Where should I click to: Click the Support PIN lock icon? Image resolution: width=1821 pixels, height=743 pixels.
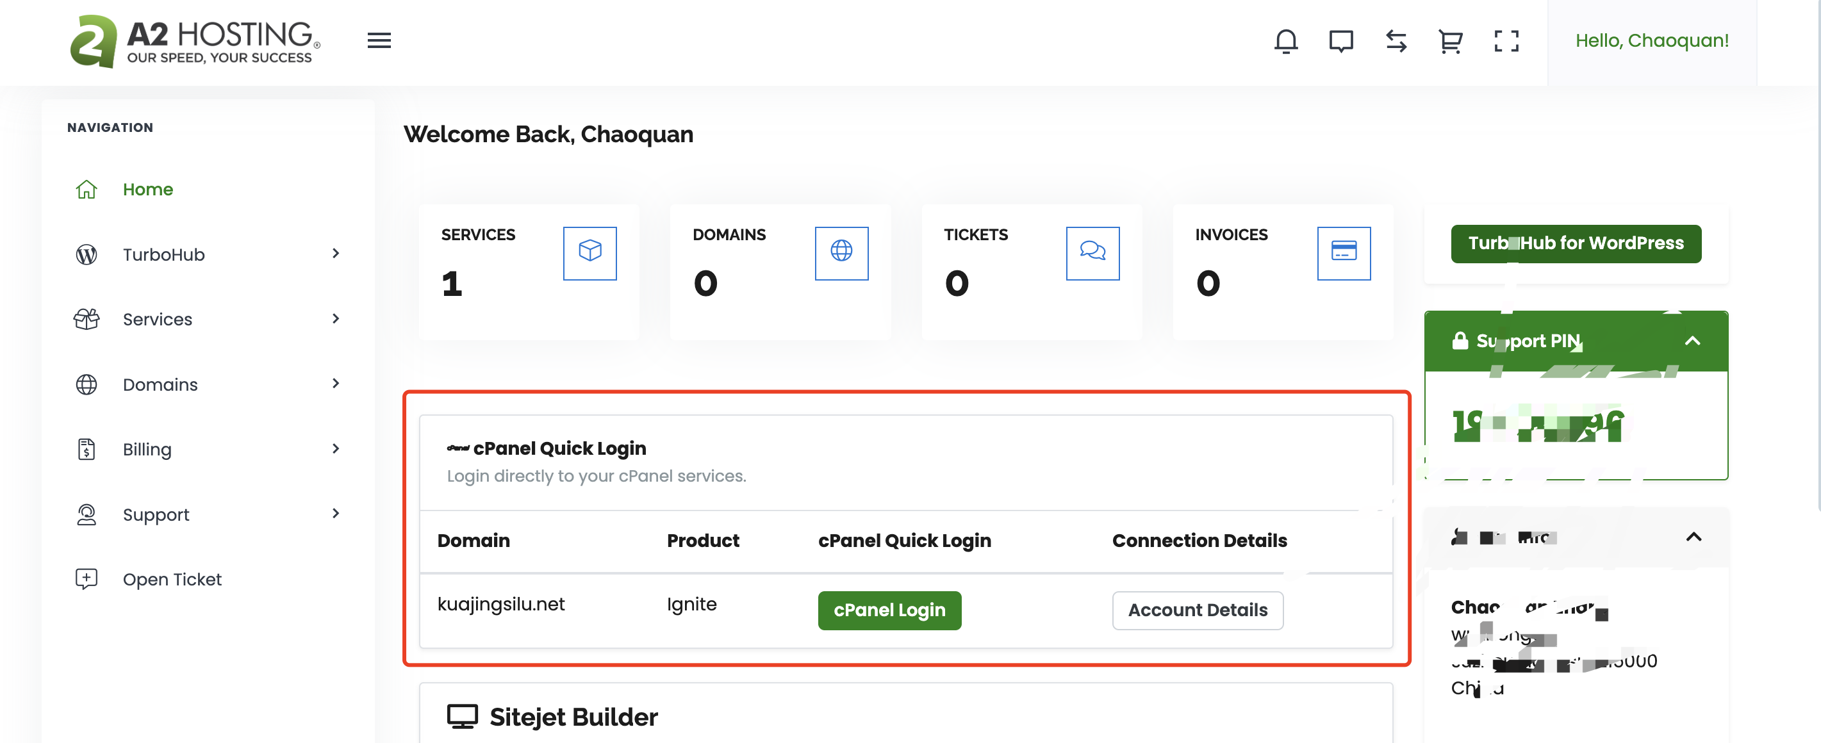click(x=1460, y=341)
